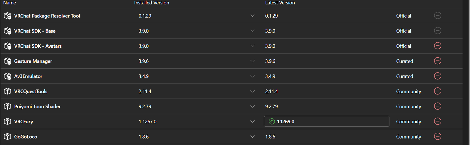This screenshot has width=470, height=145.
Task: Click the GoGoLoco package box icon
Action: coord(7,137)
